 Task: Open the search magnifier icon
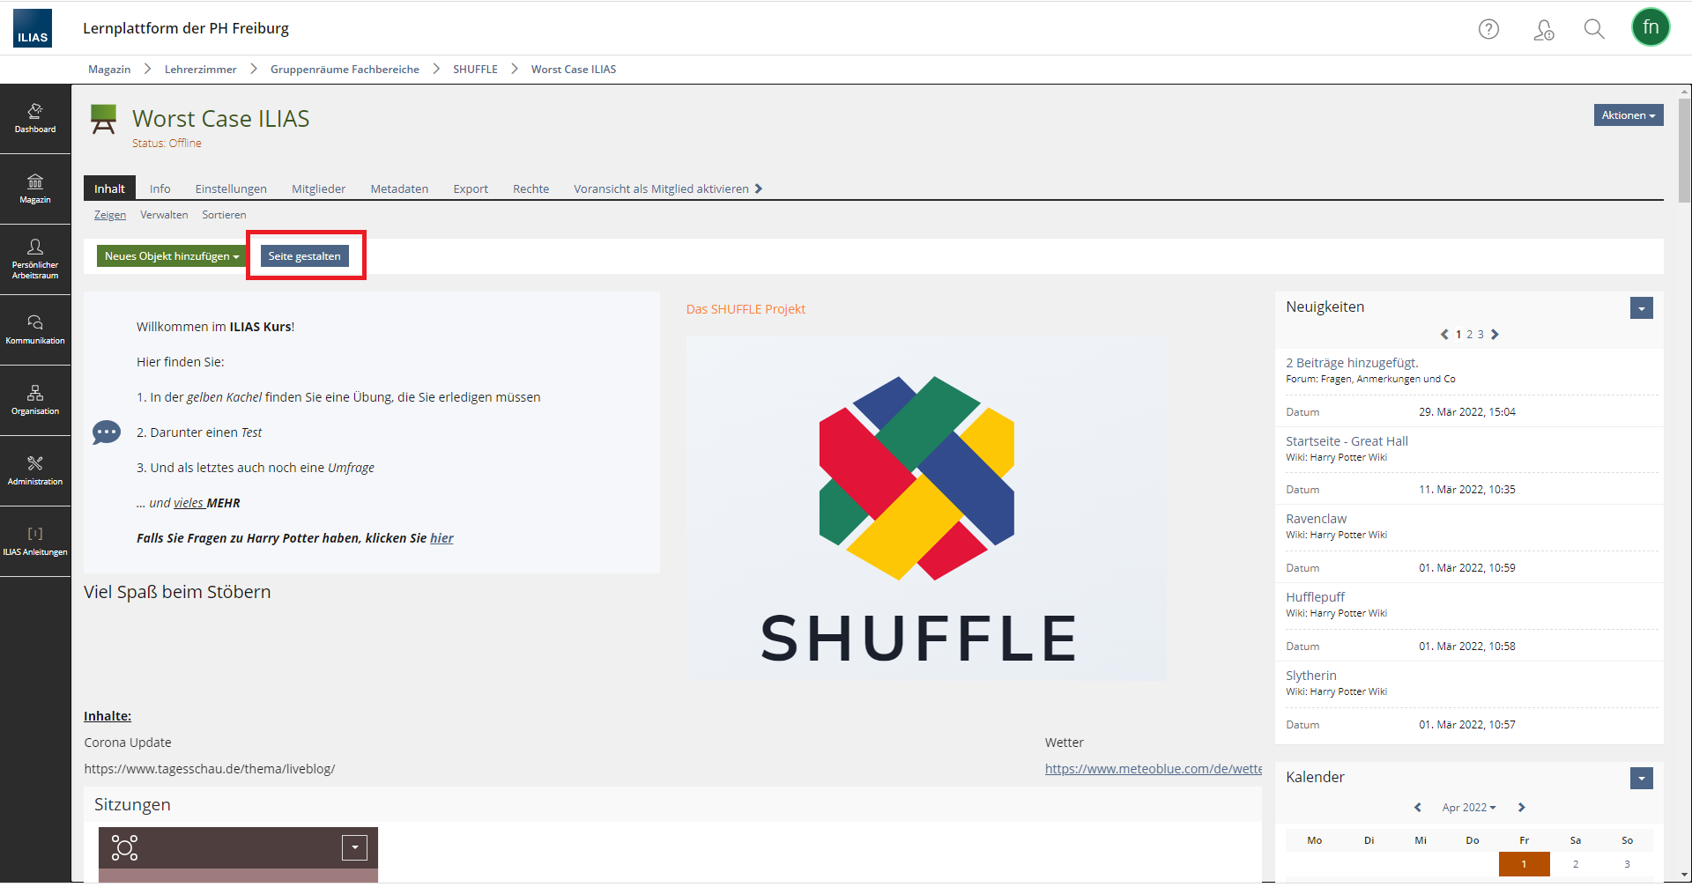[x=1593, y=29]
